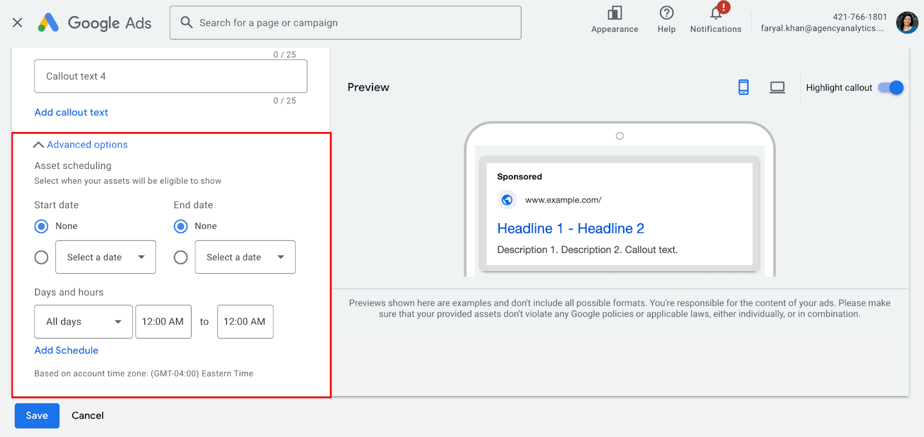
Task: Save the callout asset
Action: [x=37, y=416]
